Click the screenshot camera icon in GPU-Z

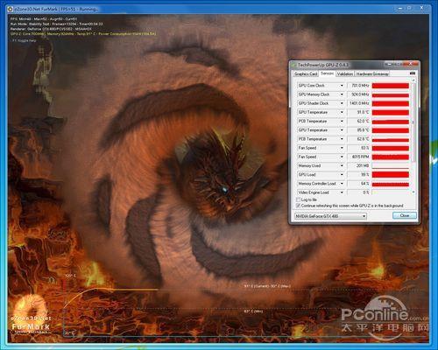click(413, 73)
